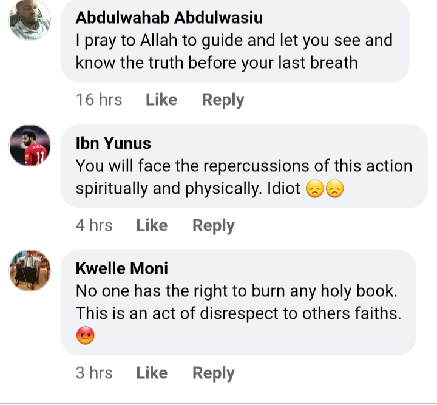Like Ibn Yunus's comment
437x405 pixels.
(x=151, y=225)
